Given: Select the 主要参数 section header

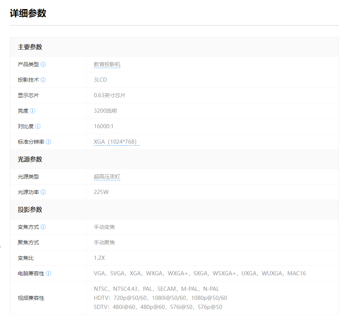Looking at the screenshot, I should [30, 47].
